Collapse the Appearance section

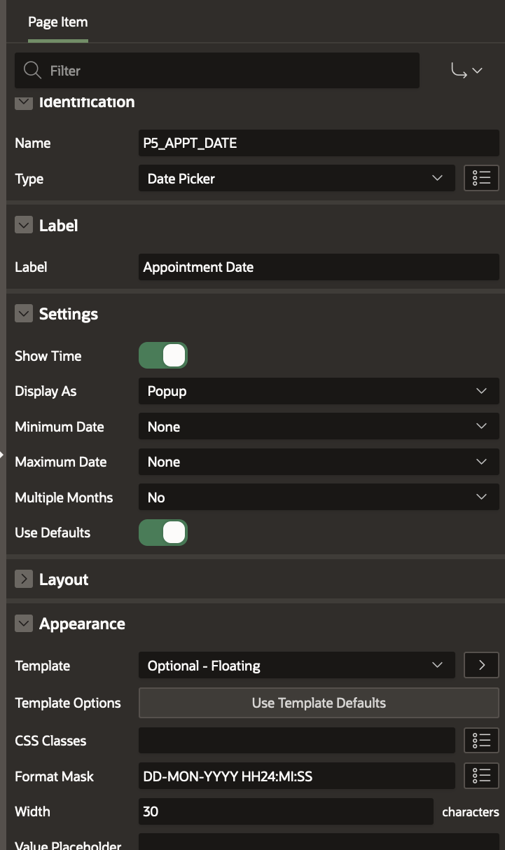pyautogui.click(x=24, y=624)
